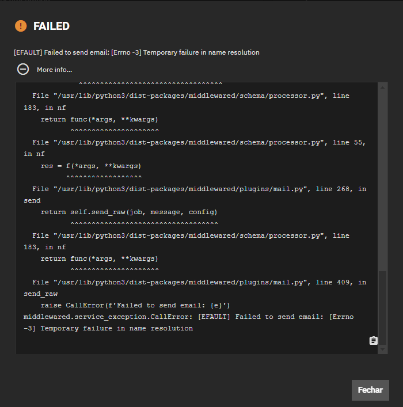The height and width of the screenshot is (407, 403).
Task: Click the scrollbar up arrow
Action: [x=382, y=88]
